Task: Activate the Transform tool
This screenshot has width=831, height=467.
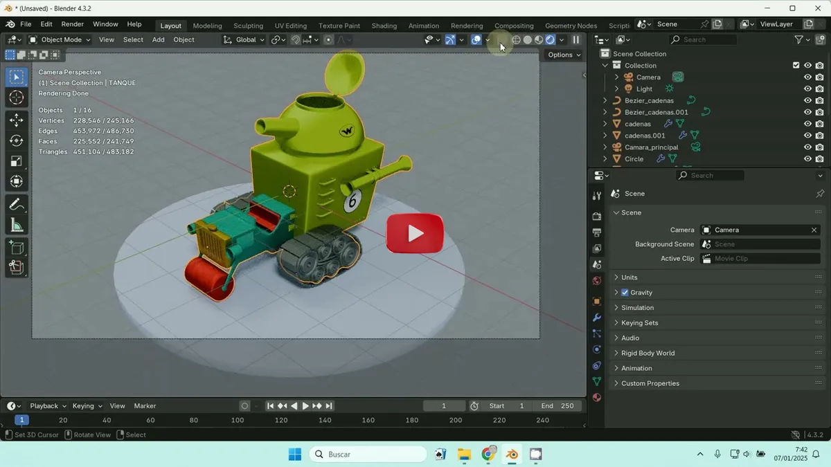Action: (17, 182)
